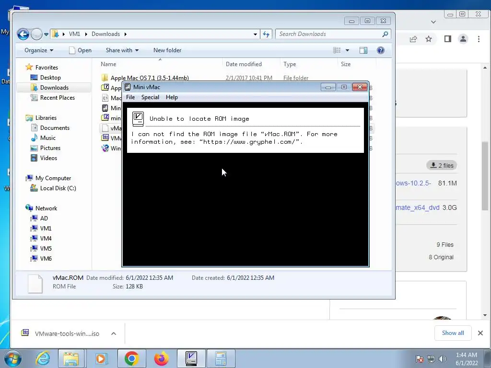Click the Refresh button in address bar
The height and width of the screenshot is (368, 491).
(x=266, y=34)
